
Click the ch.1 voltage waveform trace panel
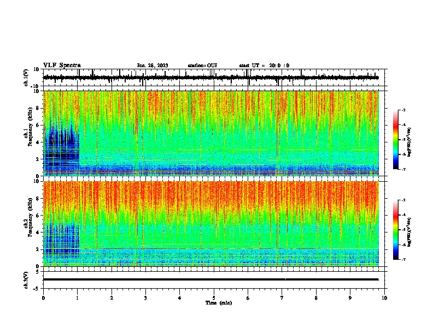point(215,77)
